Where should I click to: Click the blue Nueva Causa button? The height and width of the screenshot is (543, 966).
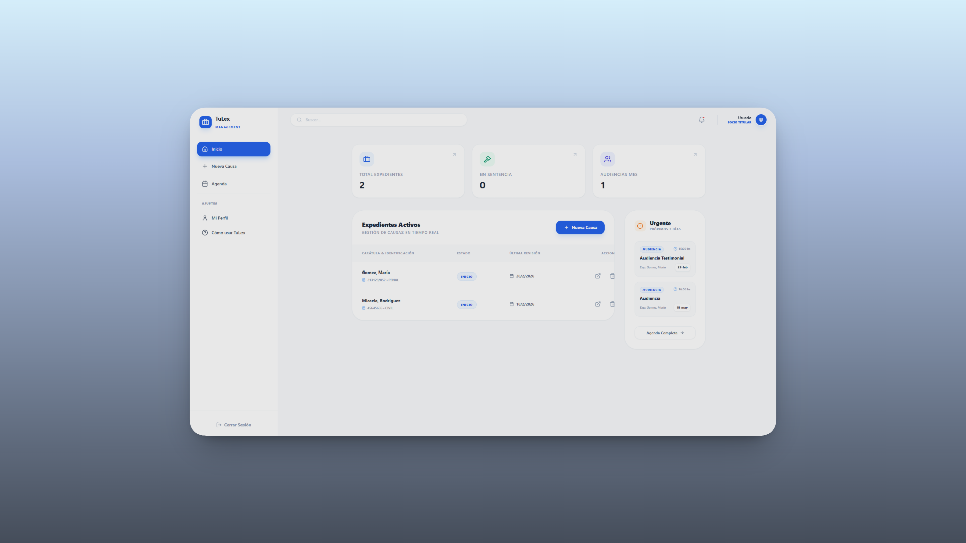pyautogui.click(x=580, y=227)
